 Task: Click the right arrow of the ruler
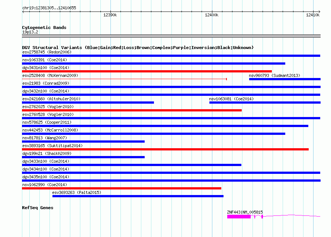319,12
